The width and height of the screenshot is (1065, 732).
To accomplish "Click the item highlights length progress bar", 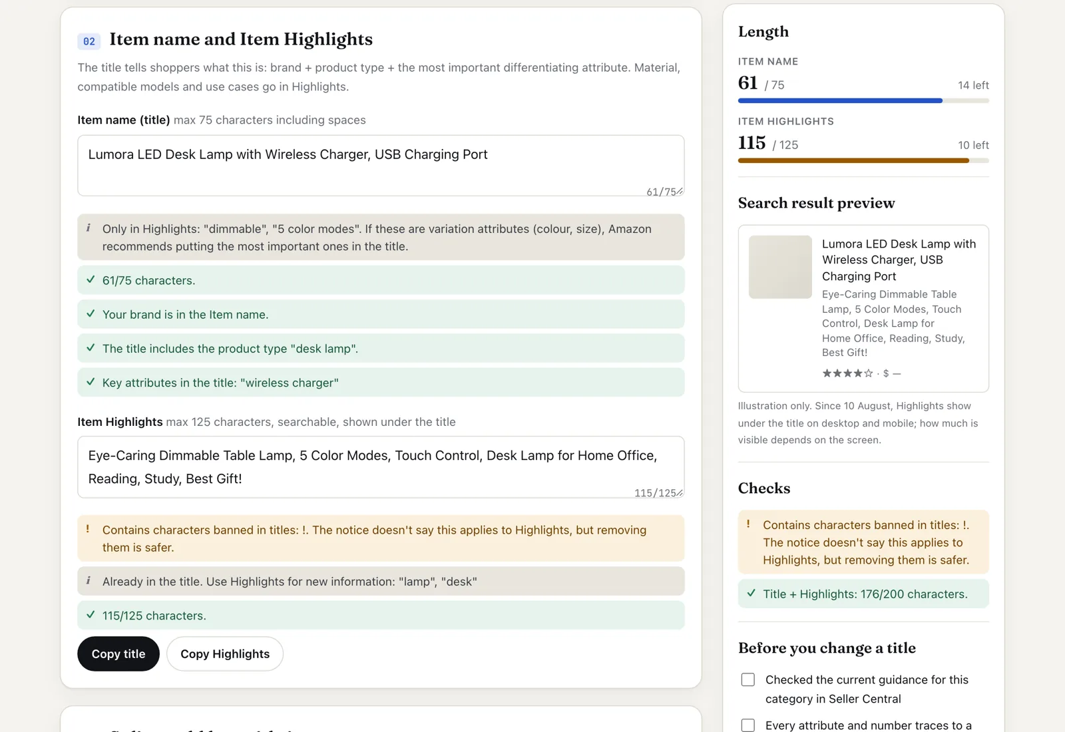I will coord(863,160).
